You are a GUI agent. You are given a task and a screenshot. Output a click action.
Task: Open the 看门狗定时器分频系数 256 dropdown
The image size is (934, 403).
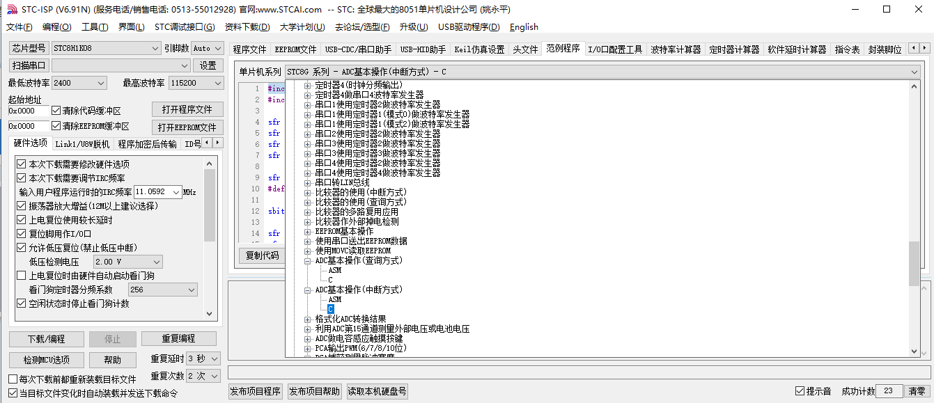(163, 290)
